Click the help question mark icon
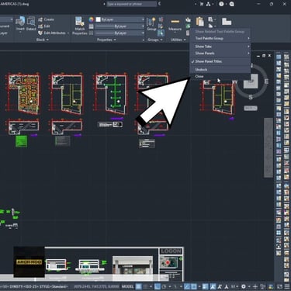 coord(221,4)
